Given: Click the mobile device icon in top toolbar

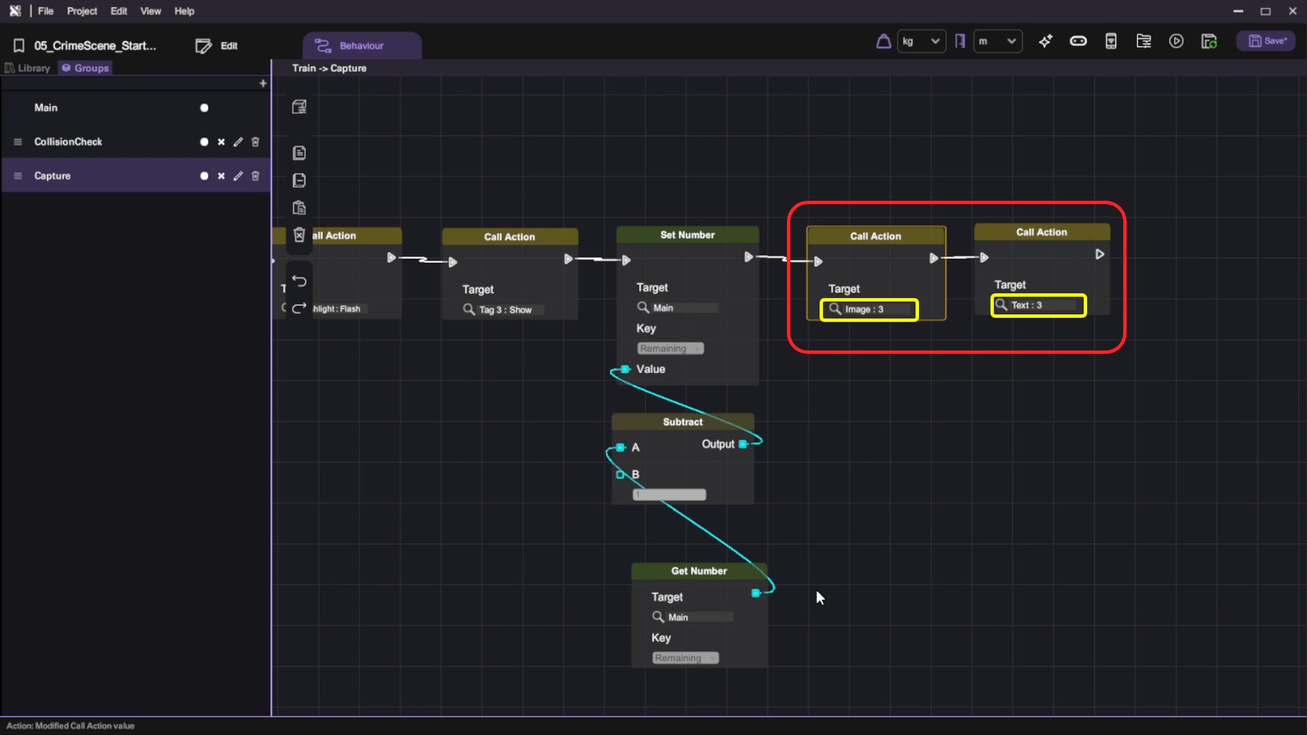Looking at the screenshot, I should [1110, 42].
